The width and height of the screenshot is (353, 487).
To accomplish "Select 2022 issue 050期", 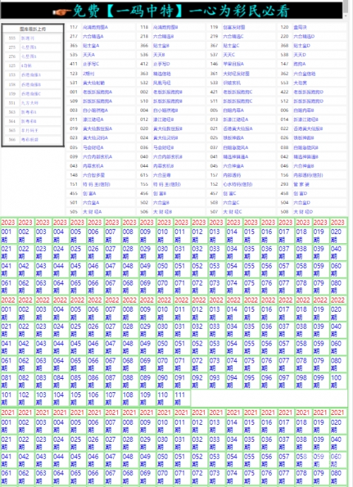I will [162, 347].
